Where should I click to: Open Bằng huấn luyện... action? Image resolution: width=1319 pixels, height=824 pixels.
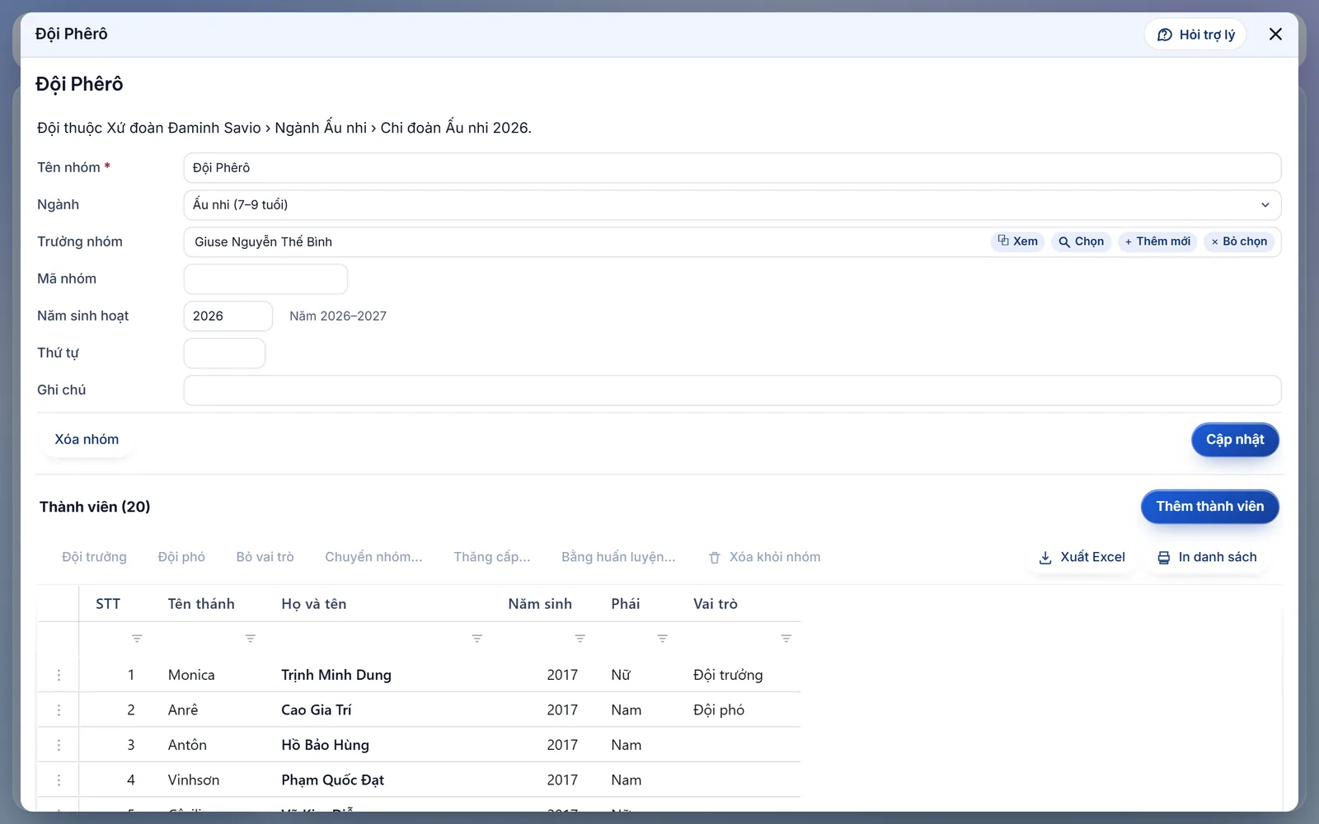tap(618, 557)
